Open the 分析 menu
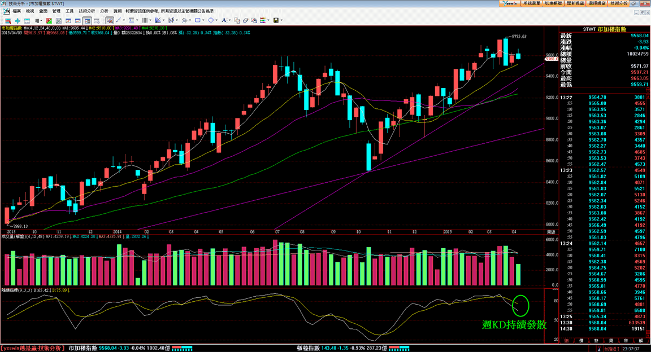Viewport: 651px width, 352px height. pos(104,11)
